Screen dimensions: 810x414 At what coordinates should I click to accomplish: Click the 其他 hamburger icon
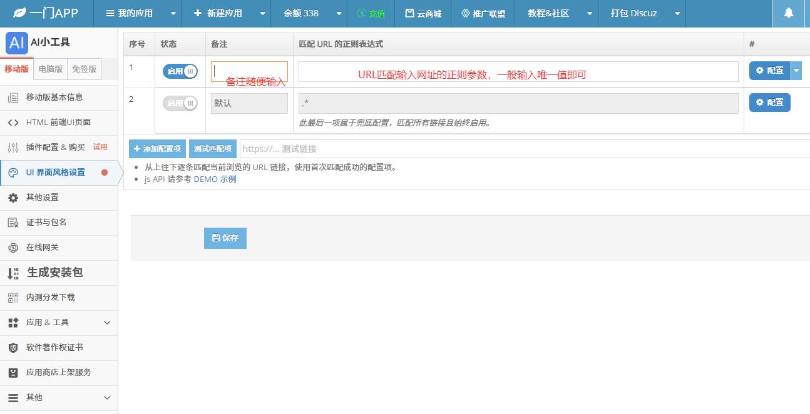13,398
